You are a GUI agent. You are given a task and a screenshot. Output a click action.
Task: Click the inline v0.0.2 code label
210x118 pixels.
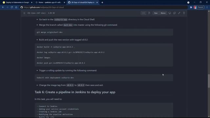point(81,85)
